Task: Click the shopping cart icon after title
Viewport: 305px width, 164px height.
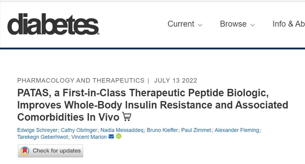Action: click(127, 117)
